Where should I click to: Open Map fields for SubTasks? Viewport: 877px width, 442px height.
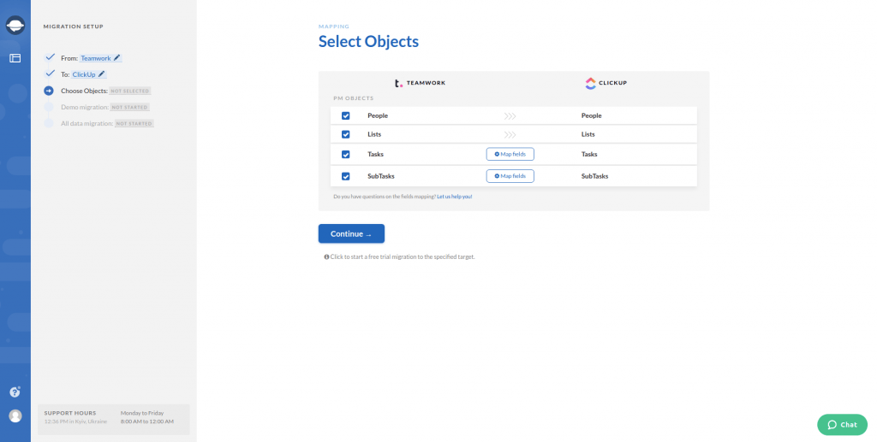(x=510, y=176)
